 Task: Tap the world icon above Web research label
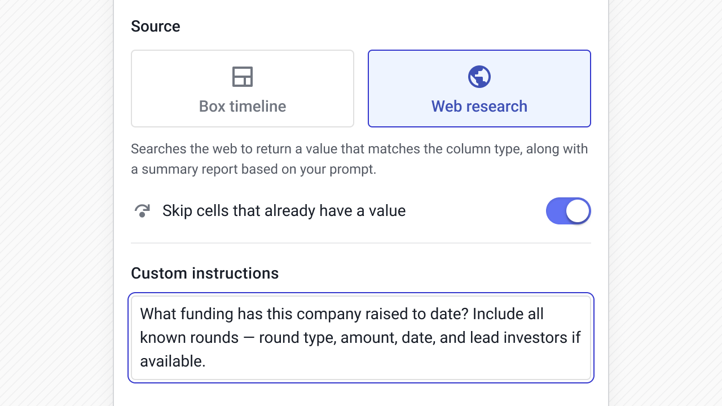[479, 77]
